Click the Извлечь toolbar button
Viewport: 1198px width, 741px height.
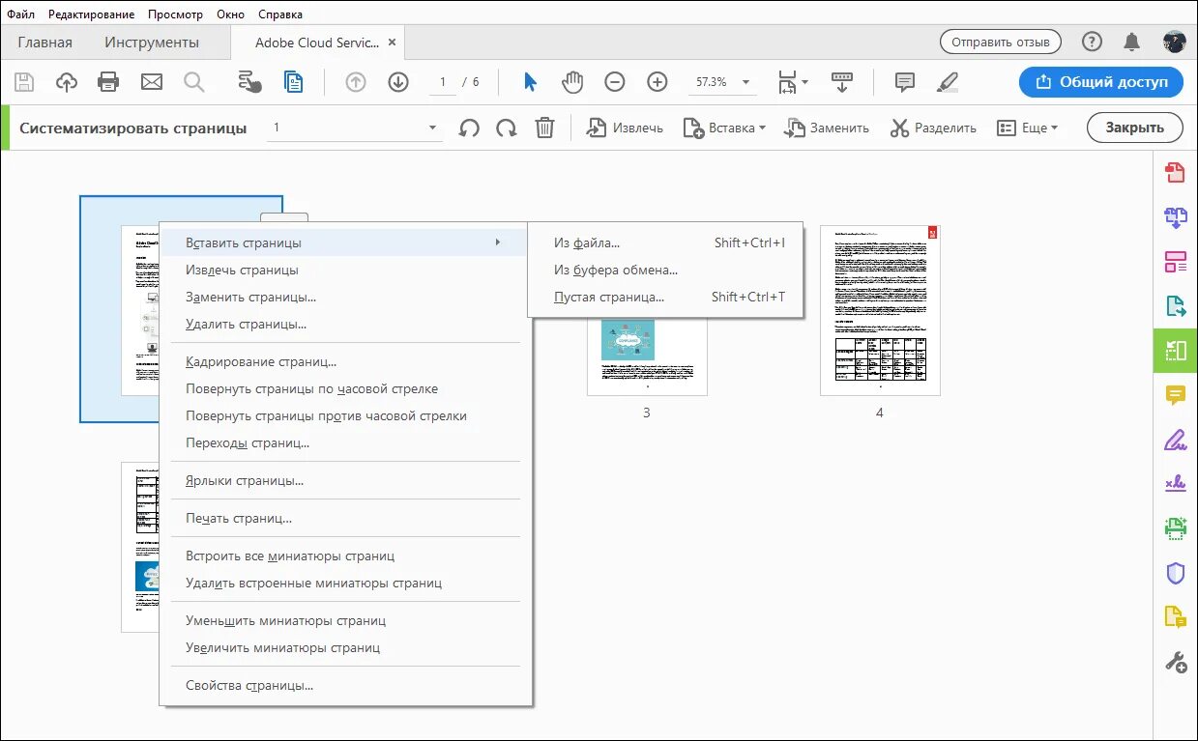[625, 128]
